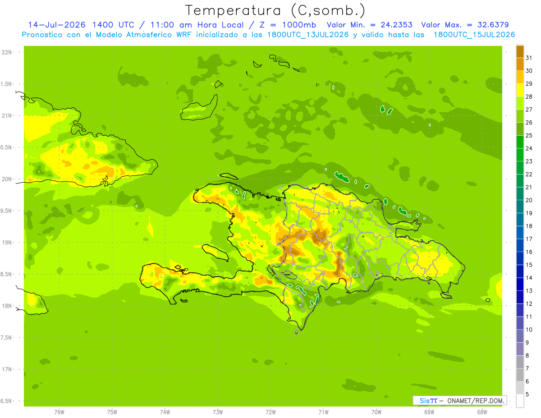Click the legend scale label '7'

527,368
